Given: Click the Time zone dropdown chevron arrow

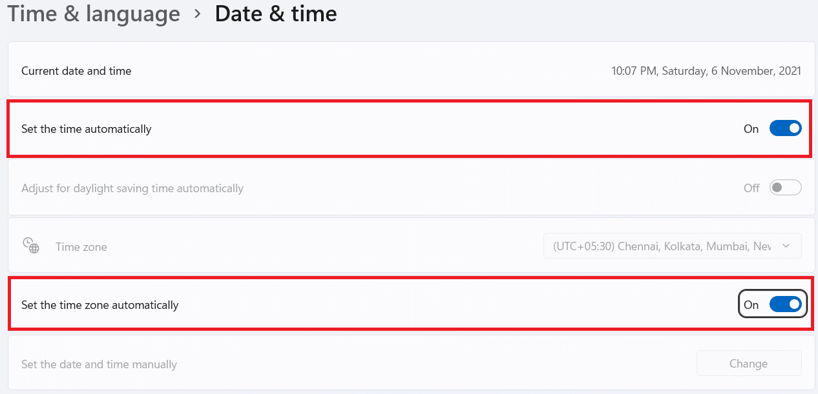Looking at the screenshot, I should 786,246.
